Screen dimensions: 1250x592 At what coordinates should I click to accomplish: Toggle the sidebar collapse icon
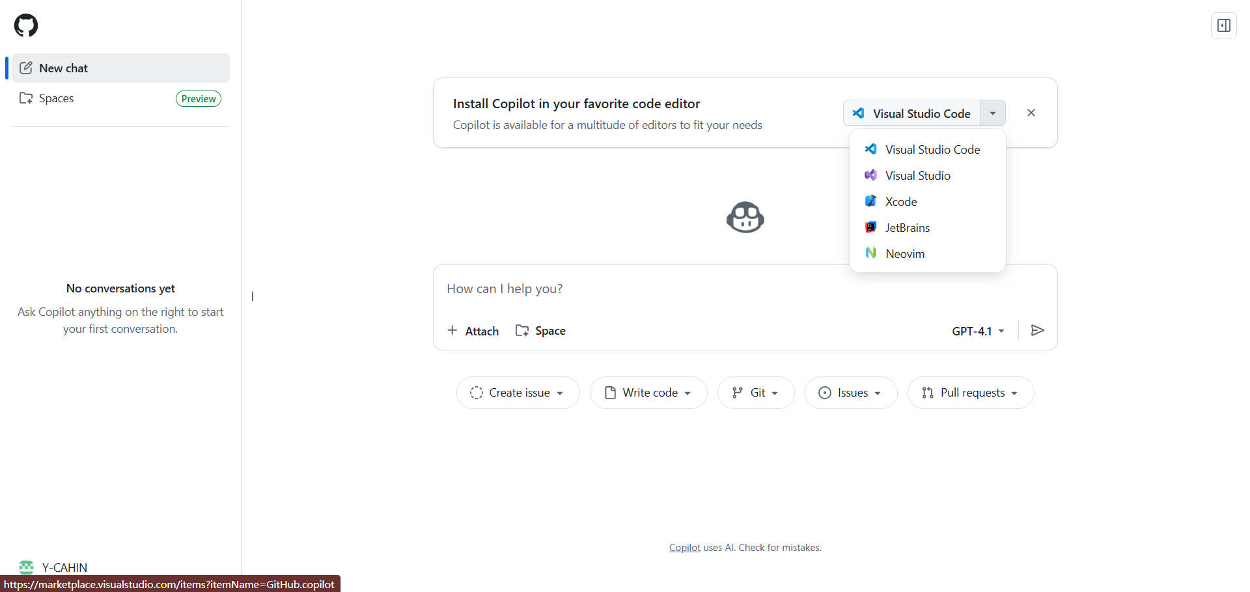point(1223,25)
